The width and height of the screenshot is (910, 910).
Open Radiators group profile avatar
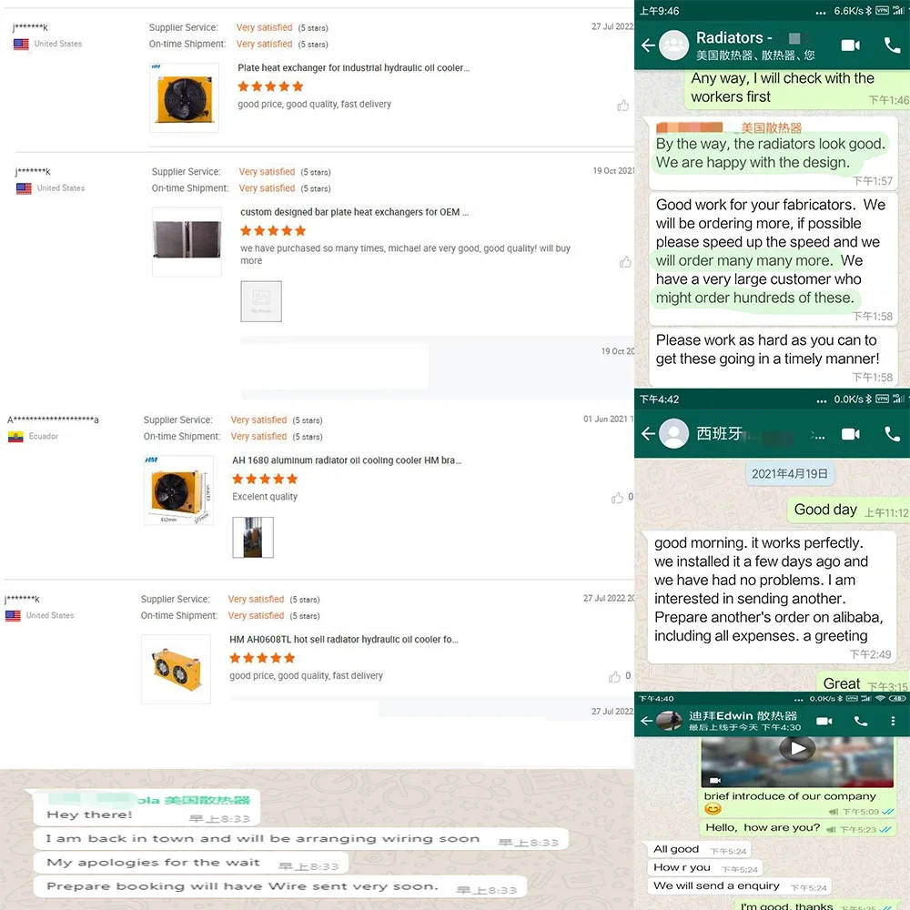pyautogui.click(x=673, y=45)
